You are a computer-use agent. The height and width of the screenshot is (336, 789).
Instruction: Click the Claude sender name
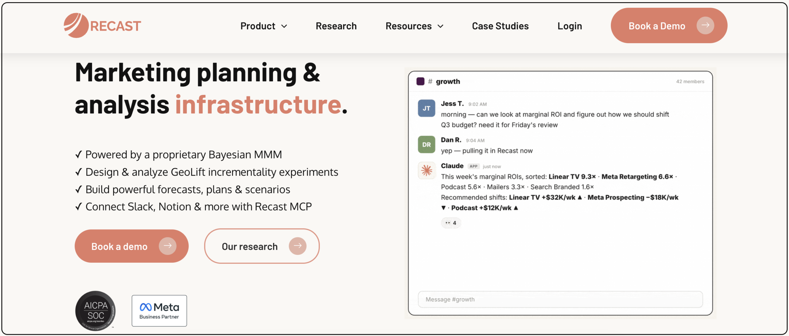452,166
